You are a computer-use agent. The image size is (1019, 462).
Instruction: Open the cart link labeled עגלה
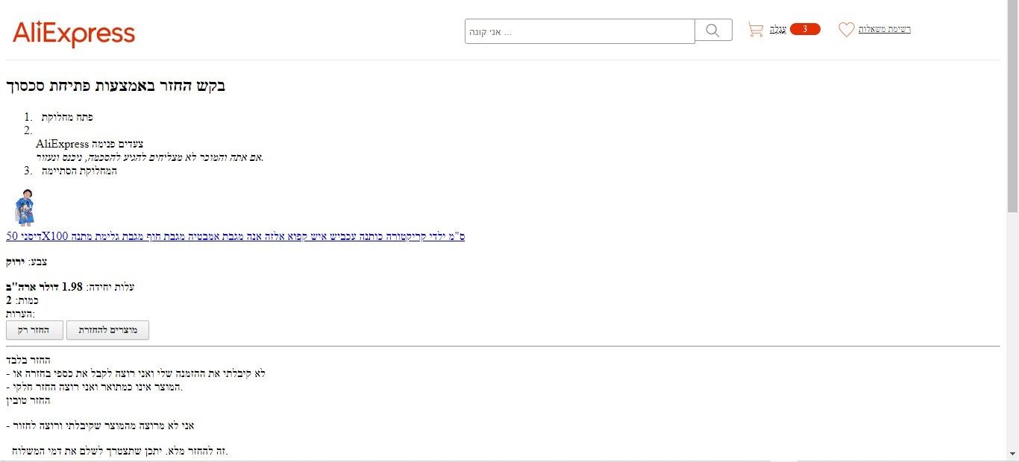point(778,30)
